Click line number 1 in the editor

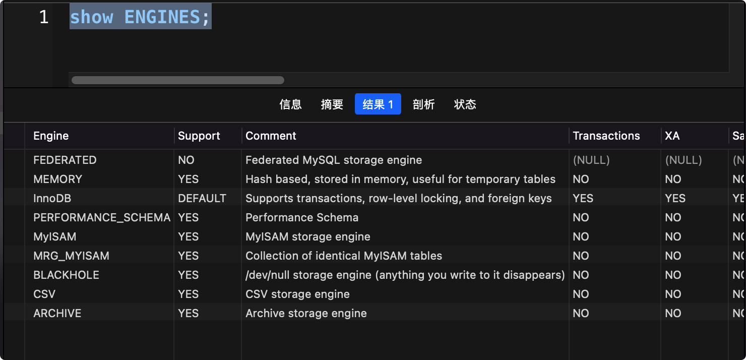click(x=43, y=17)
